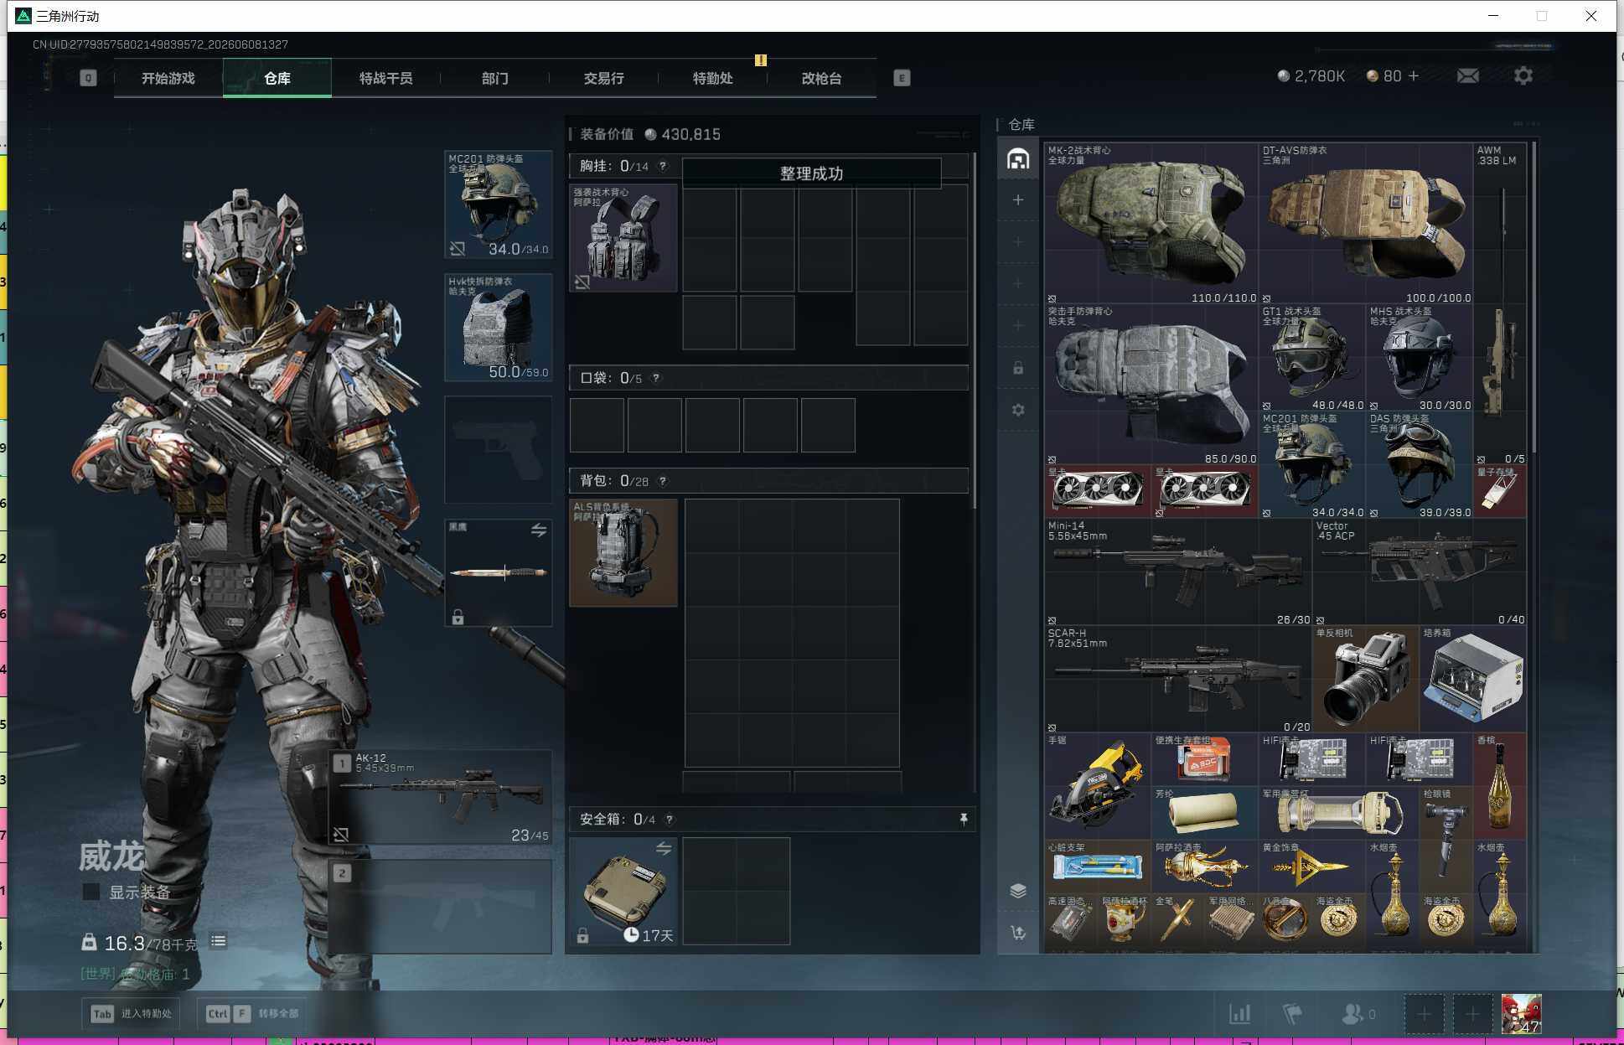Select the Vector .45 ACP in warehouse

pyautogui.click(x=1420, y=572)
